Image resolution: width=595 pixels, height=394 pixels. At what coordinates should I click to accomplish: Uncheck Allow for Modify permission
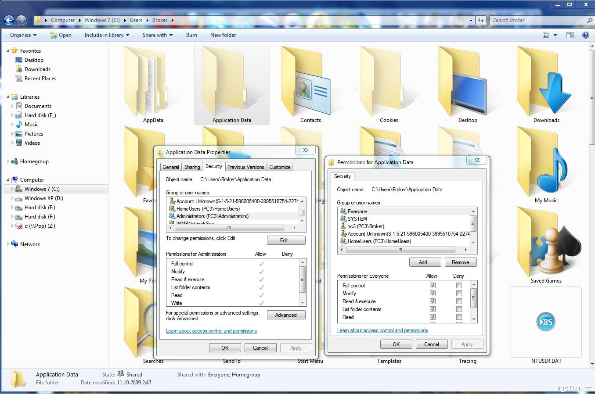coord(433,294)
